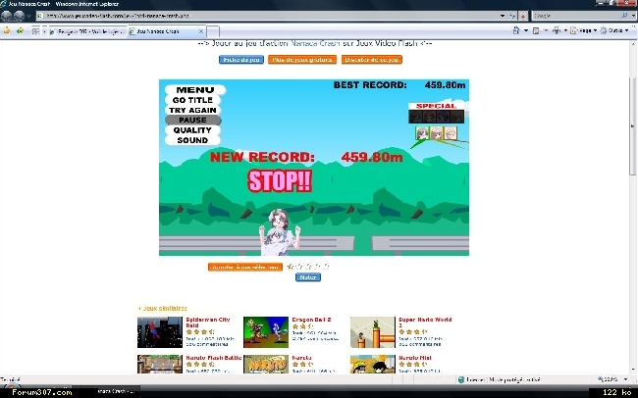The width and height of the screenshot is (638, 398).
Task: Toggle SOUND in the game menu
Action: click(x=192, y=140)
